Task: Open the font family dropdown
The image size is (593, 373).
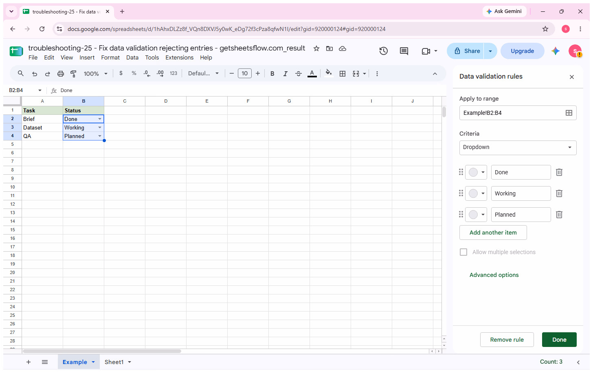Action: click(x=204, y=74)
